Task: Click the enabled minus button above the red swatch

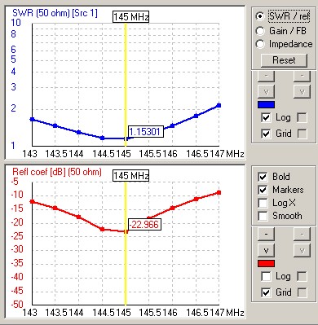Action: tap(266, 234)
